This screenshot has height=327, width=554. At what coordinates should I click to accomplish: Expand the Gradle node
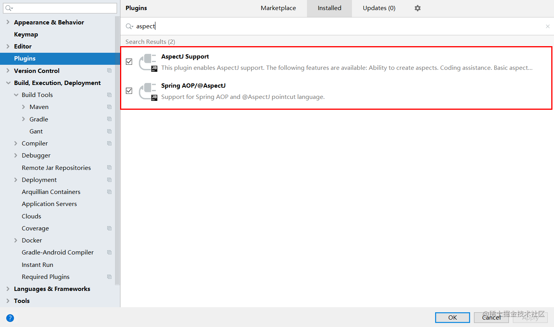point(23,119)
